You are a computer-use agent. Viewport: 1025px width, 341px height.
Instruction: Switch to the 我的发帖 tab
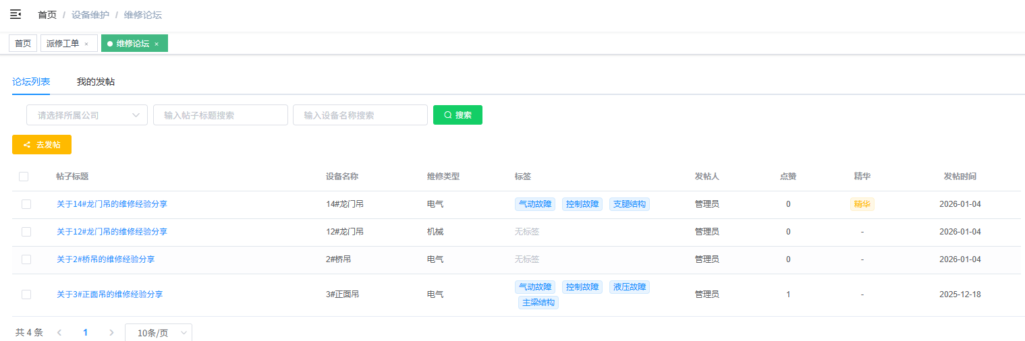tap(95, 82)
